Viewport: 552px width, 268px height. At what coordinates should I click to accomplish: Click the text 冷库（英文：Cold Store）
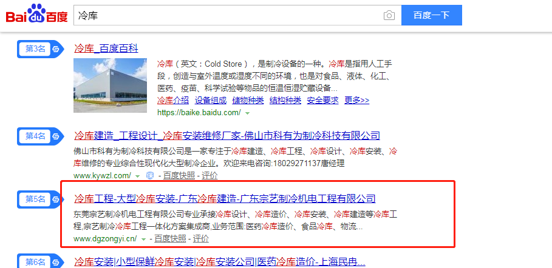click(204, 64)
